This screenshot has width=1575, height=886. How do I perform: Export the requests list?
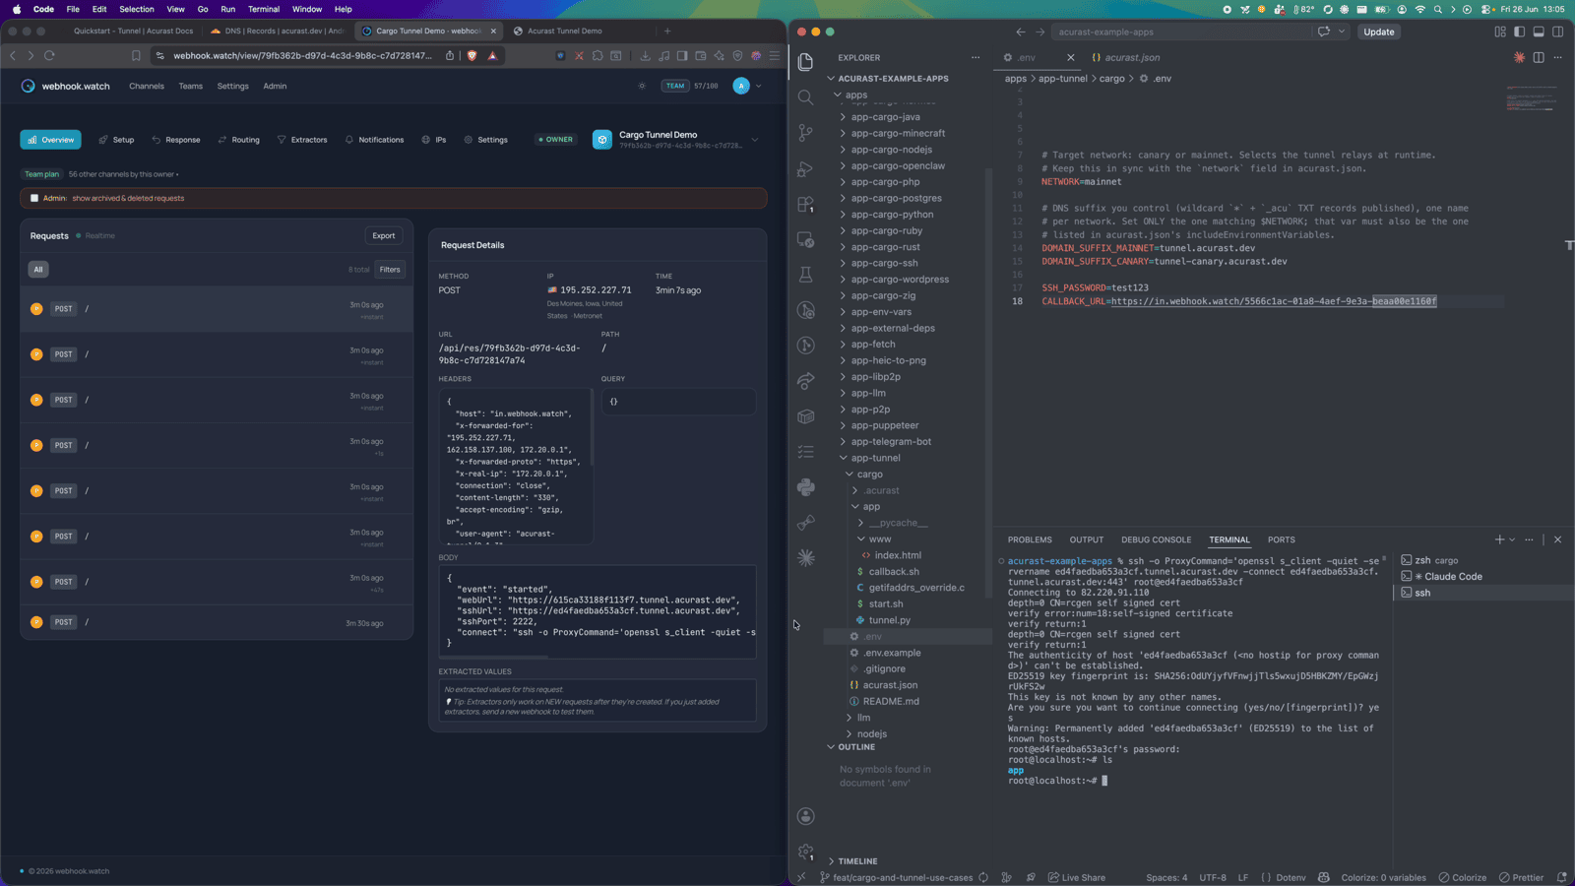point(384,235)
